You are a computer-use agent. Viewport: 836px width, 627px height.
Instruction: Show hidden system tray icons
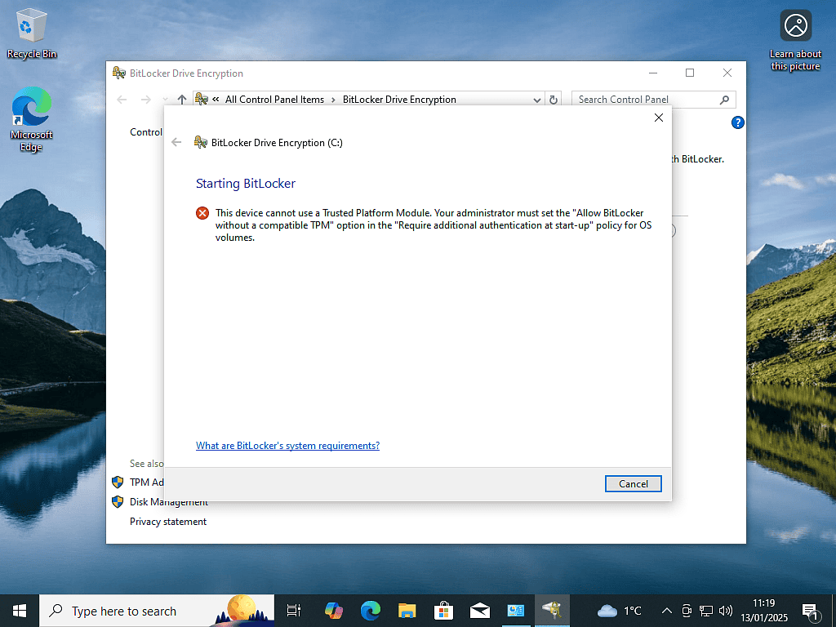click(x=666, y=611)
